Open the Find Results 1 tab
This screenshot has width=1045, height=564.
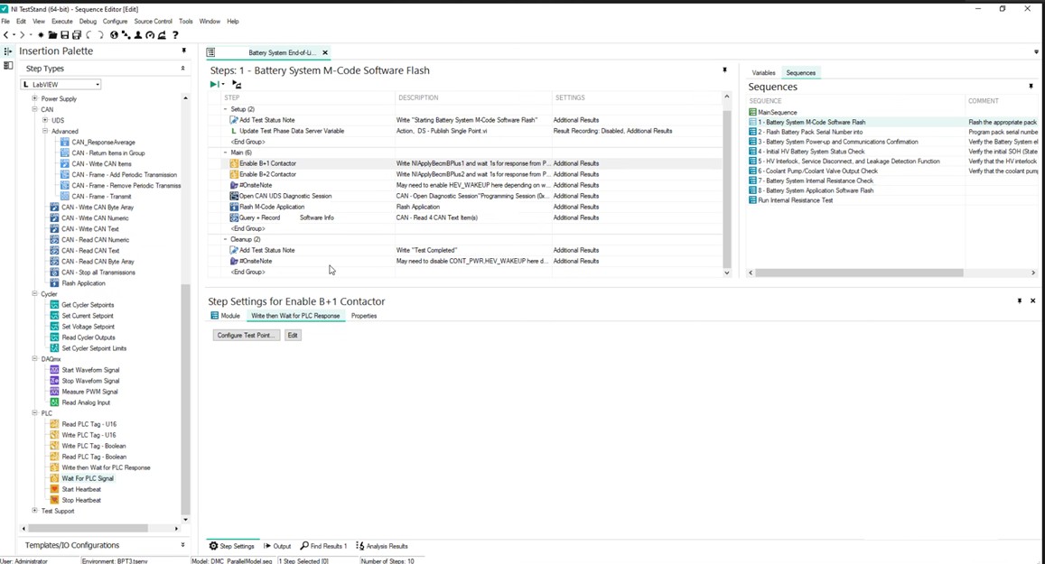coord(324,546)
